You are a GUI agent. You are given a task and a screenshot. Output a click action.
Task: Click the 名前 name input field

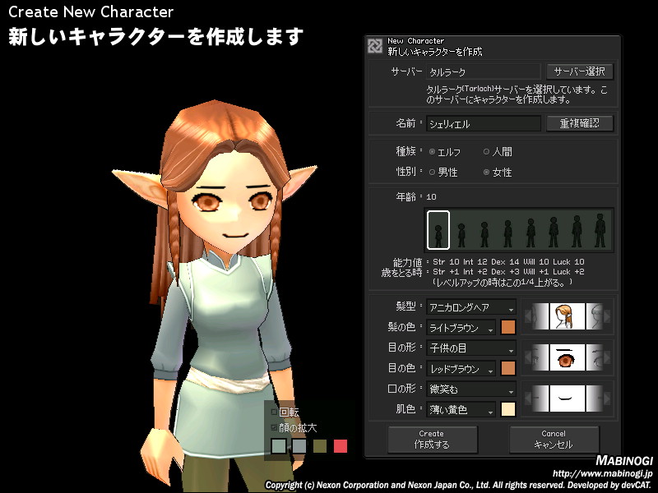(484, 124)
